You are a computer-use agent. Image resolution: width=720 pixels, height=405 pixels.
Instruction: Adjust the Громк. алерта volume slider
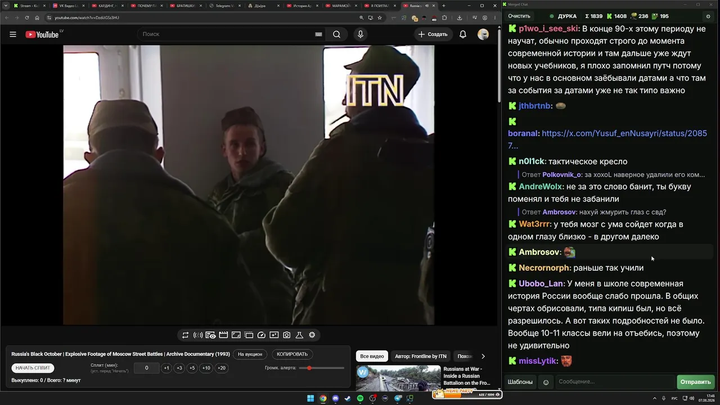click(x=322, y=368)
